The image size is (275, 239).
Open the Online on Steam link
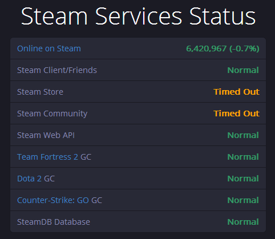[49, 48]
